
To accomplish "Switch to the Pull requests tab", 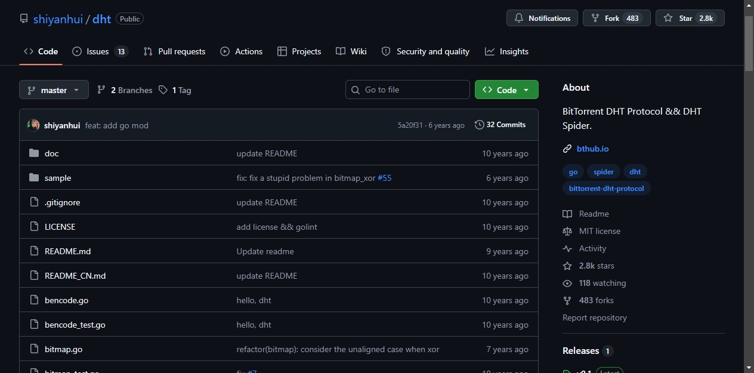I will pos(174,51).
